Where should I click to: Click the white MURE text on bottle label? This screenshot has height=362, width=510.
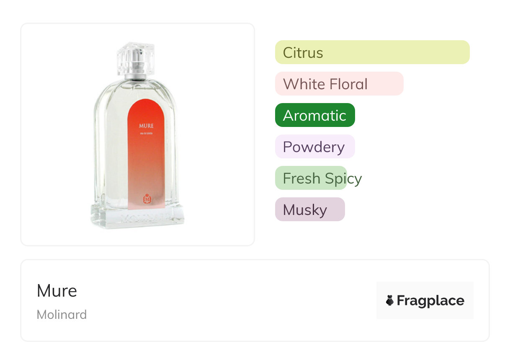[147, 125]
